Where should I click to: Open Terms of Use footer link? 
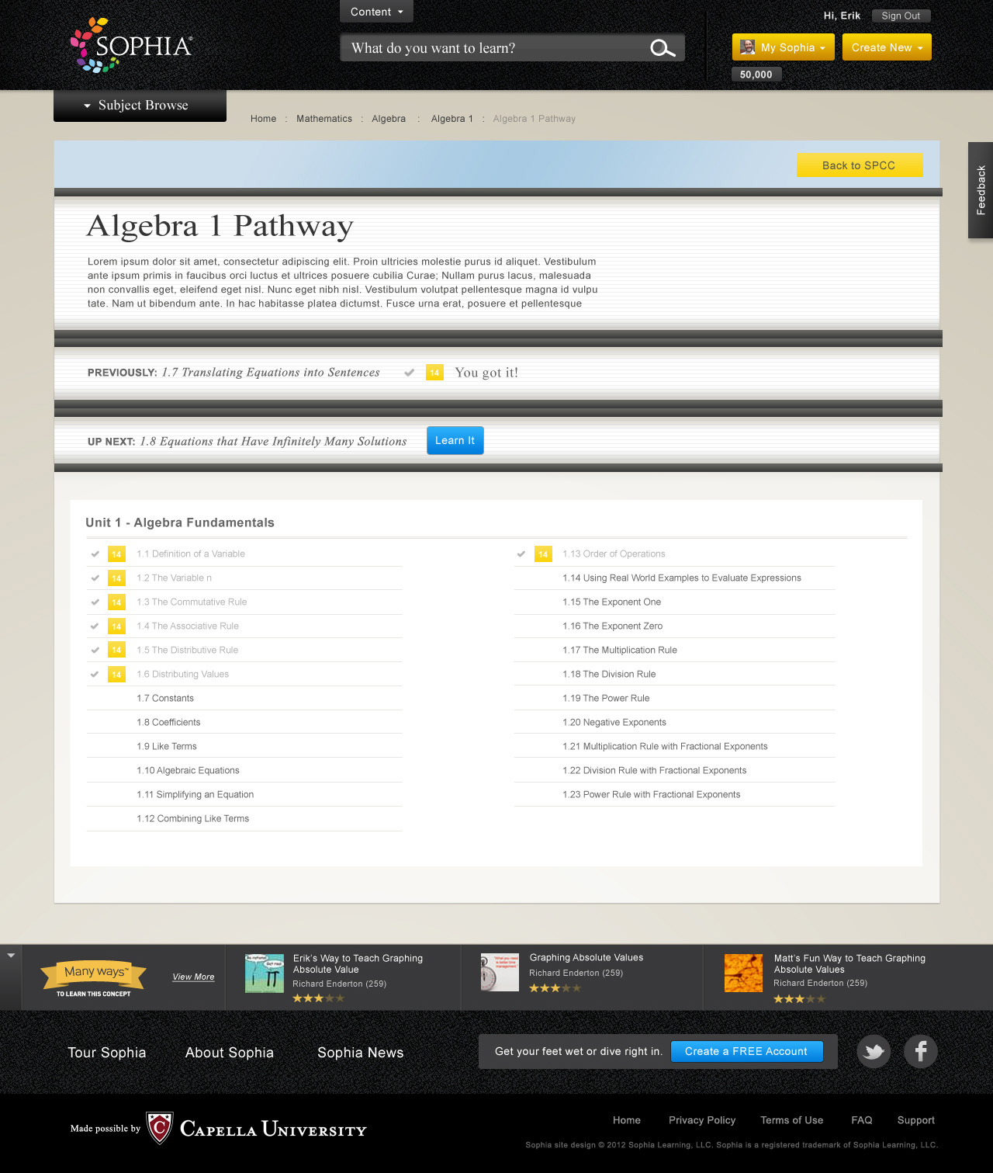(792, 1120)
